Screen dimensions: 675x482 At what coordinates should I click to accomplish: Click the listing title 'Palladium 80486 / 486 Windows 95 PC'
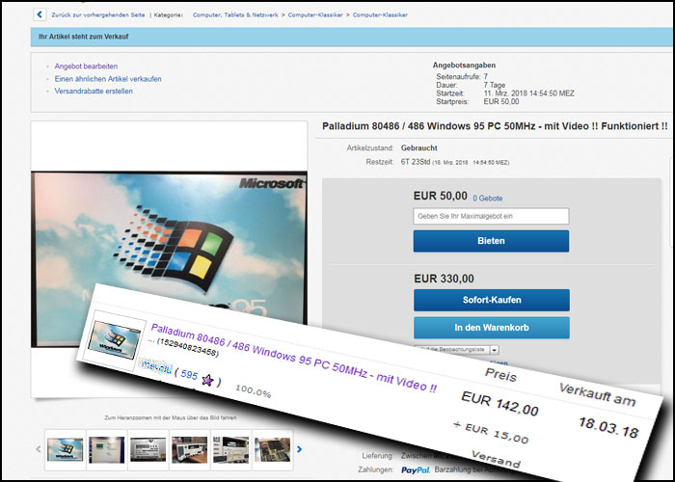pos(495,126)
